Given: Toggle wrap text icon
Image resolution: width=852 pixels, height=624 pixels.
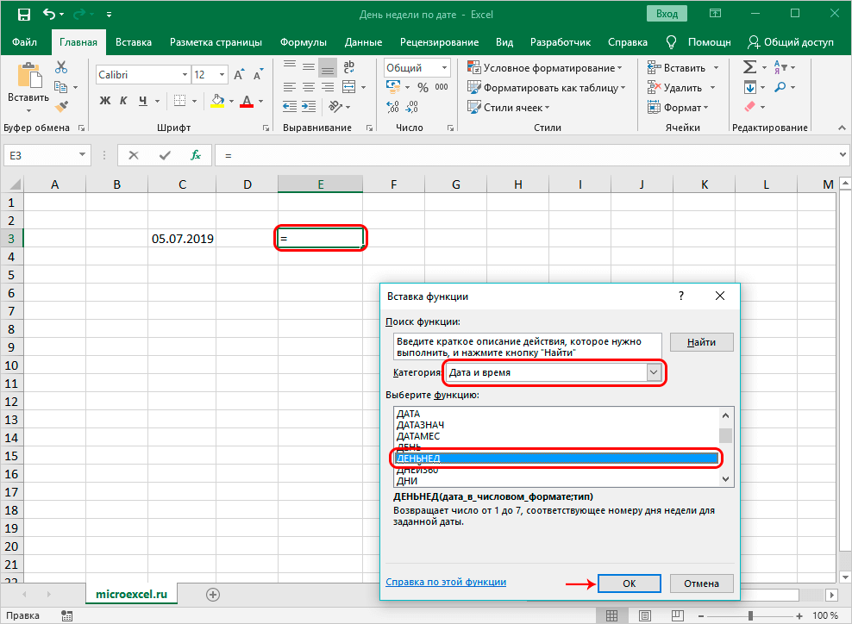Looking at the screenshot, I should click(349, 67).
